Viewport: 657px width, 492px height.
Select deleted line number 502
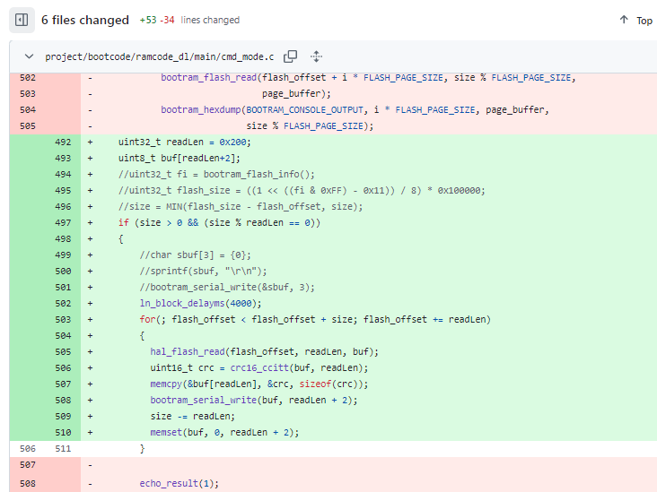pos(28,78)
